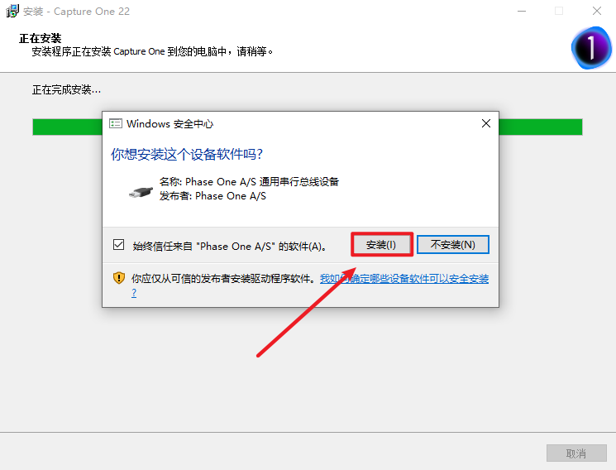616x470 pixels.
Task: Click the 发布者 Phase One A/S line
Action: pyautogui.click(x=212, y=196)
